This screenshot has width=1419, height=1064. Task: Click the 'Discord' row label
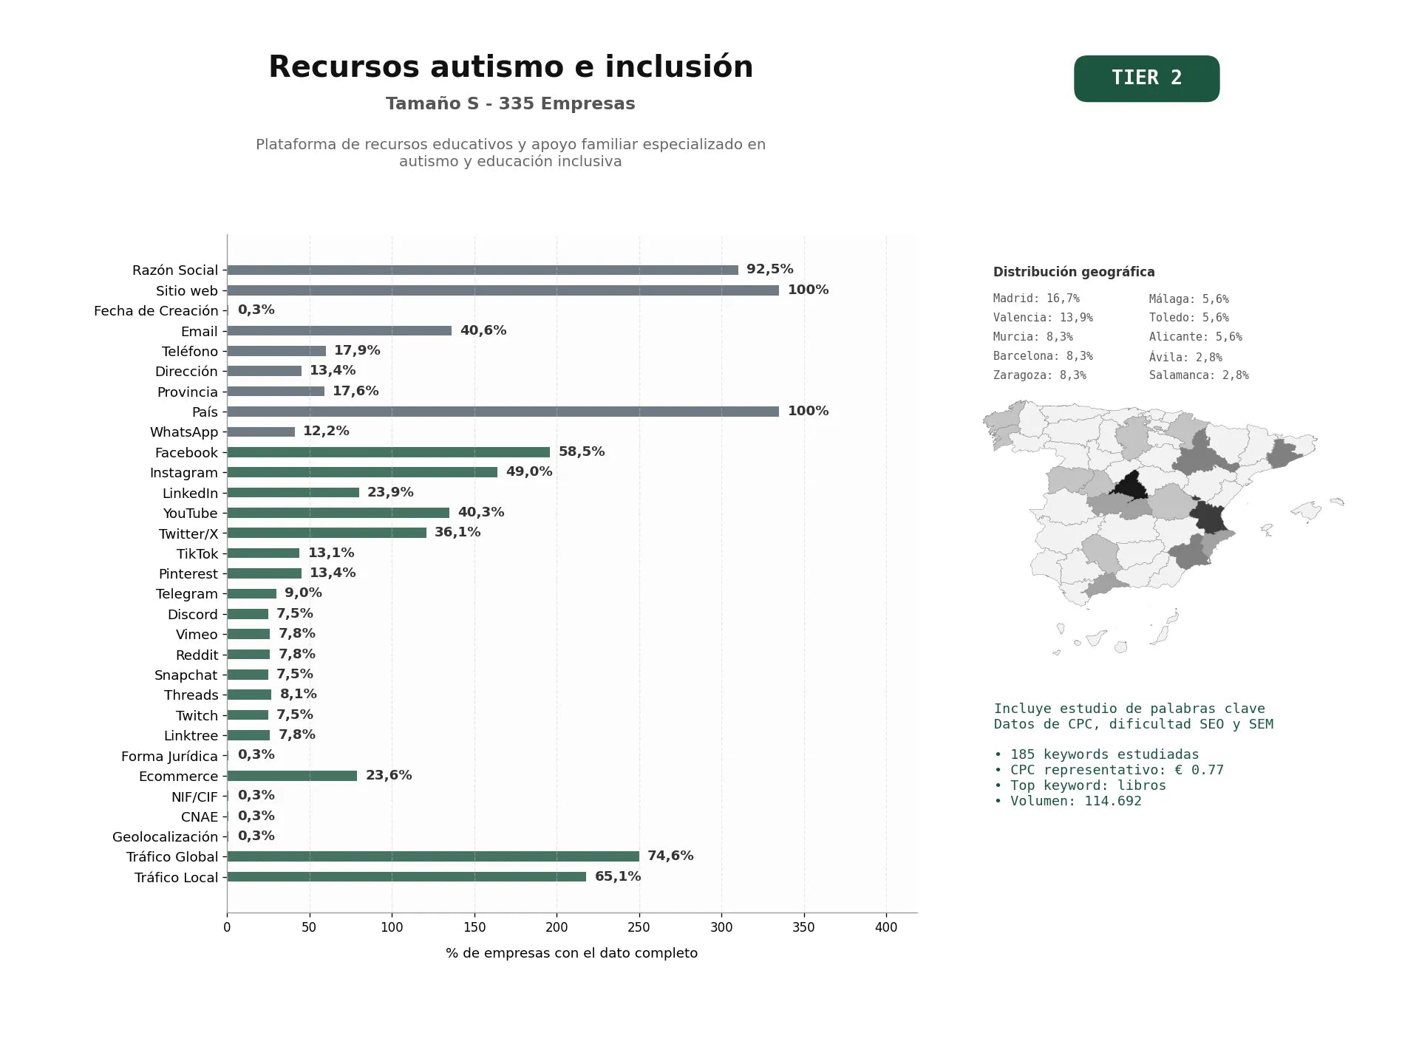pyautogui.click(x=193, y=614)
